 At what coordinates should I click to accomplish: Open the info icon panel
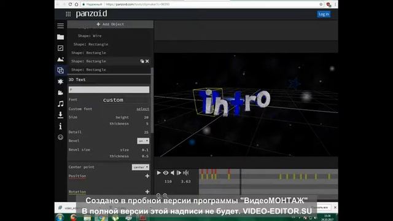pos(60,126)
